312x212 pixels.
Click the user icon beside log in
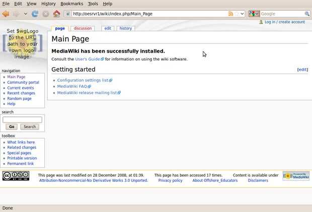[x=261, y=22]
